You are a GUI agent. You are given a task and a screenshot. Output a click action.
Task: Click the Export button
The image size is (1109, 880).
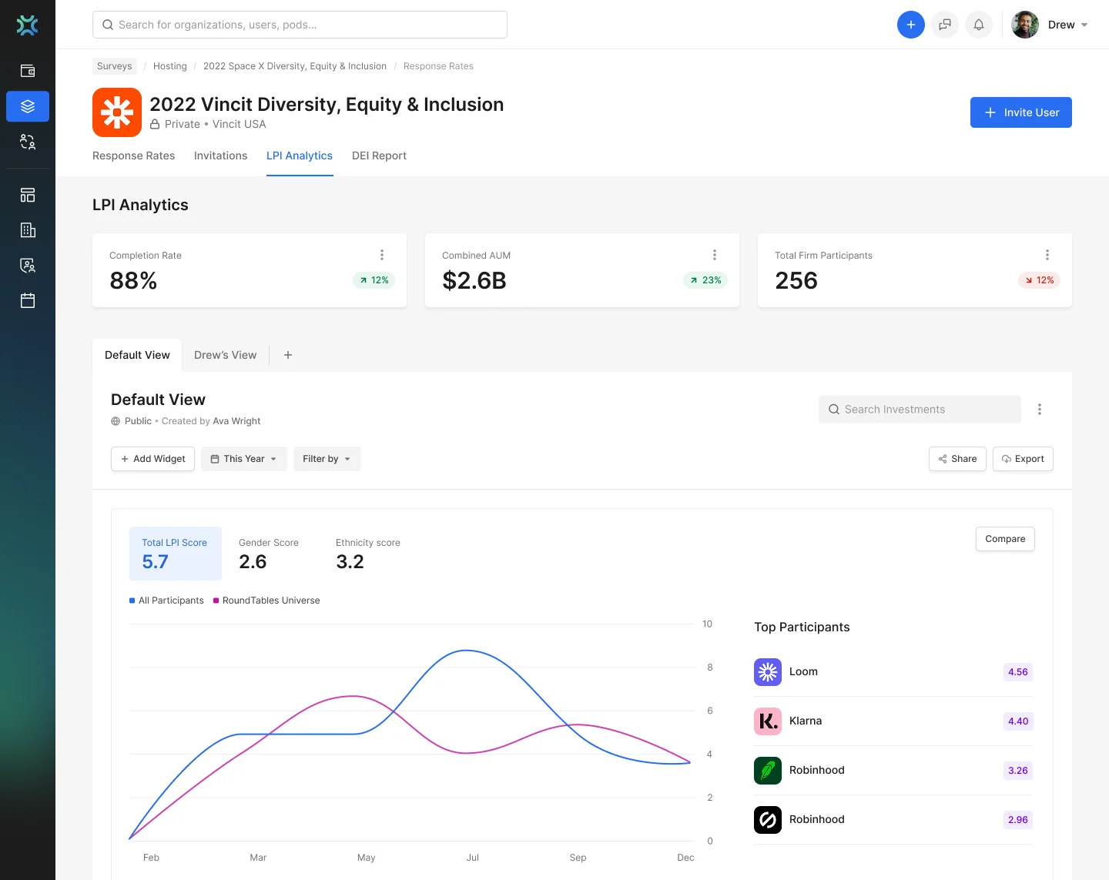(x=1023, y=459)
